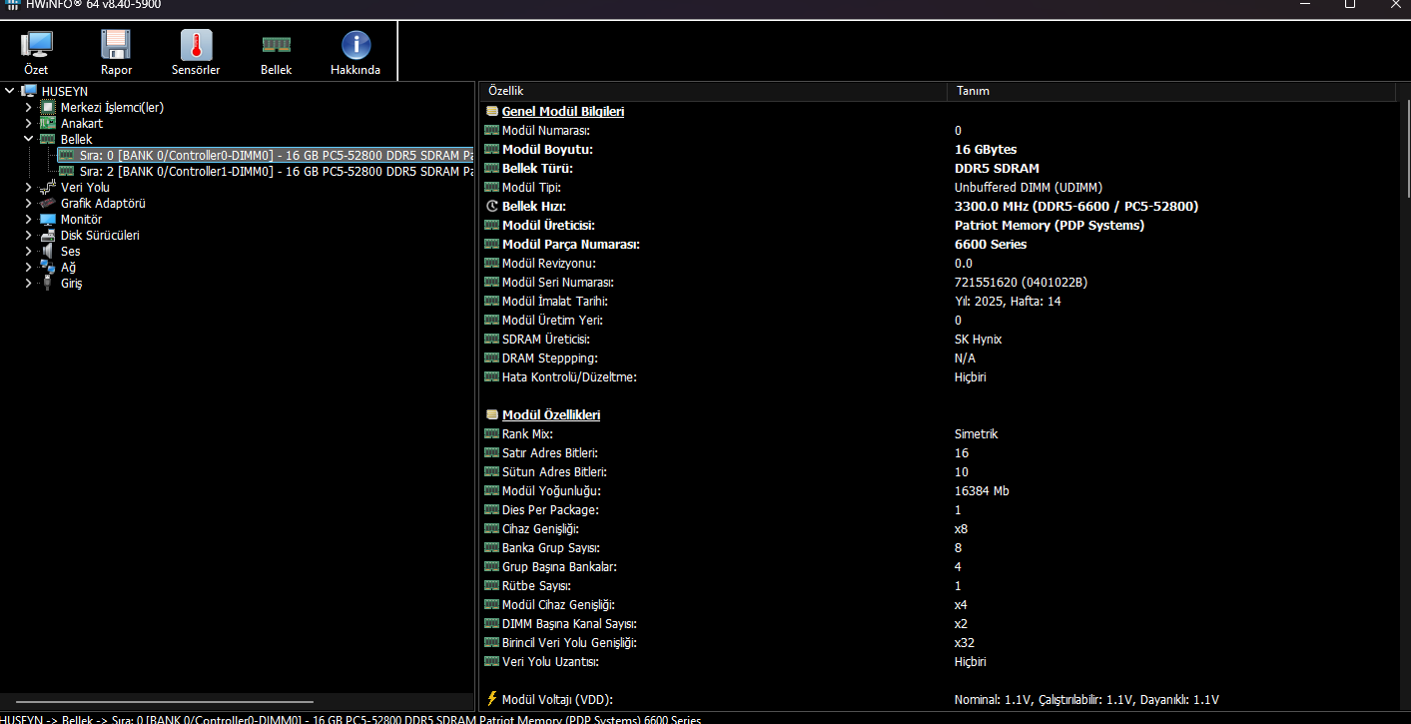1411x724 pixels.
Task: Open the Hakkında info icon
Action: click(355, 45)
